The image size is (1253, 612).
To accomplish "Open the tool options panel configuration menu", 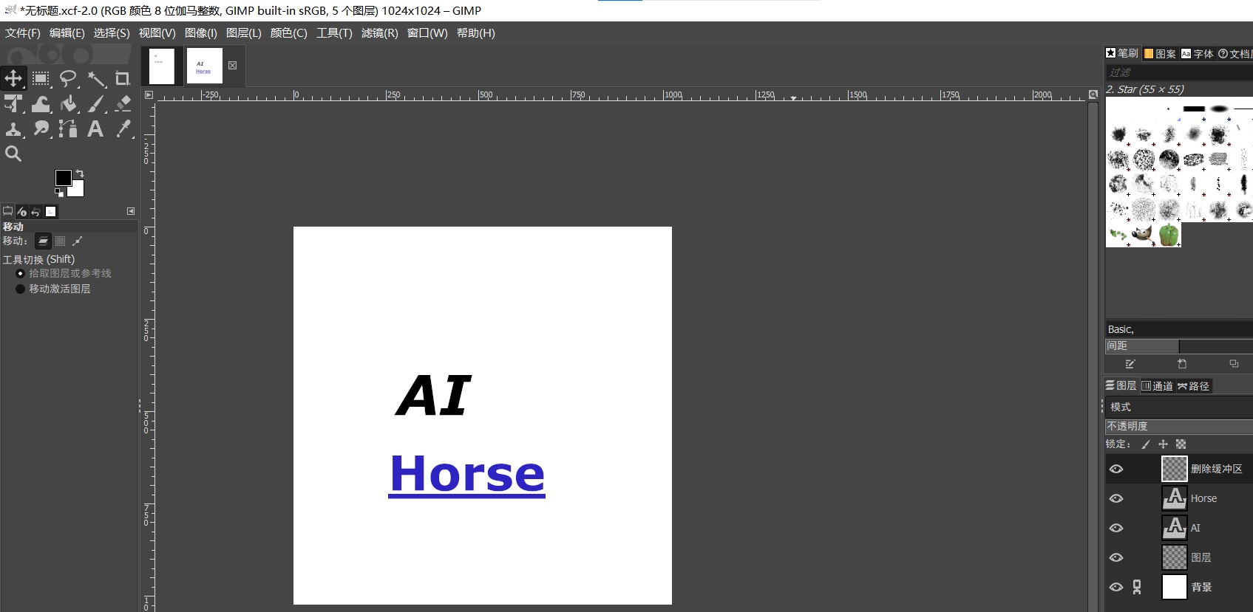I will coord(131,211).
